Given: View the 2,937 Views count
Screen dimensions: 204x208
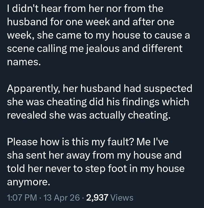Looking at the screenshot, I should [109, 197].
